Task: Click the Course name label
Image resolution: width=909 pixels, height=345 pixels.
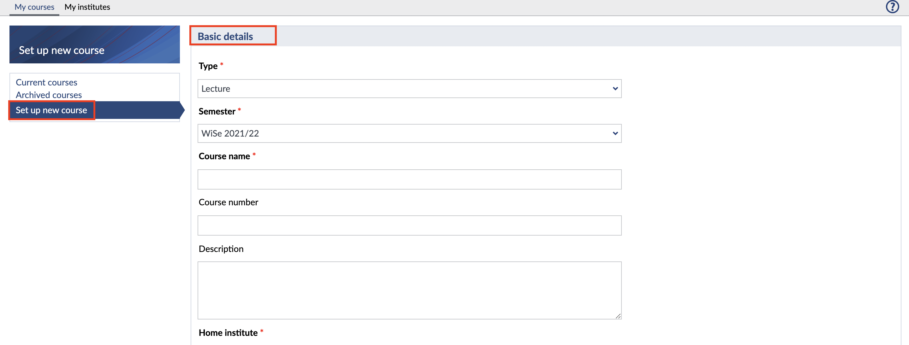Action: click(x=224, y=156)
